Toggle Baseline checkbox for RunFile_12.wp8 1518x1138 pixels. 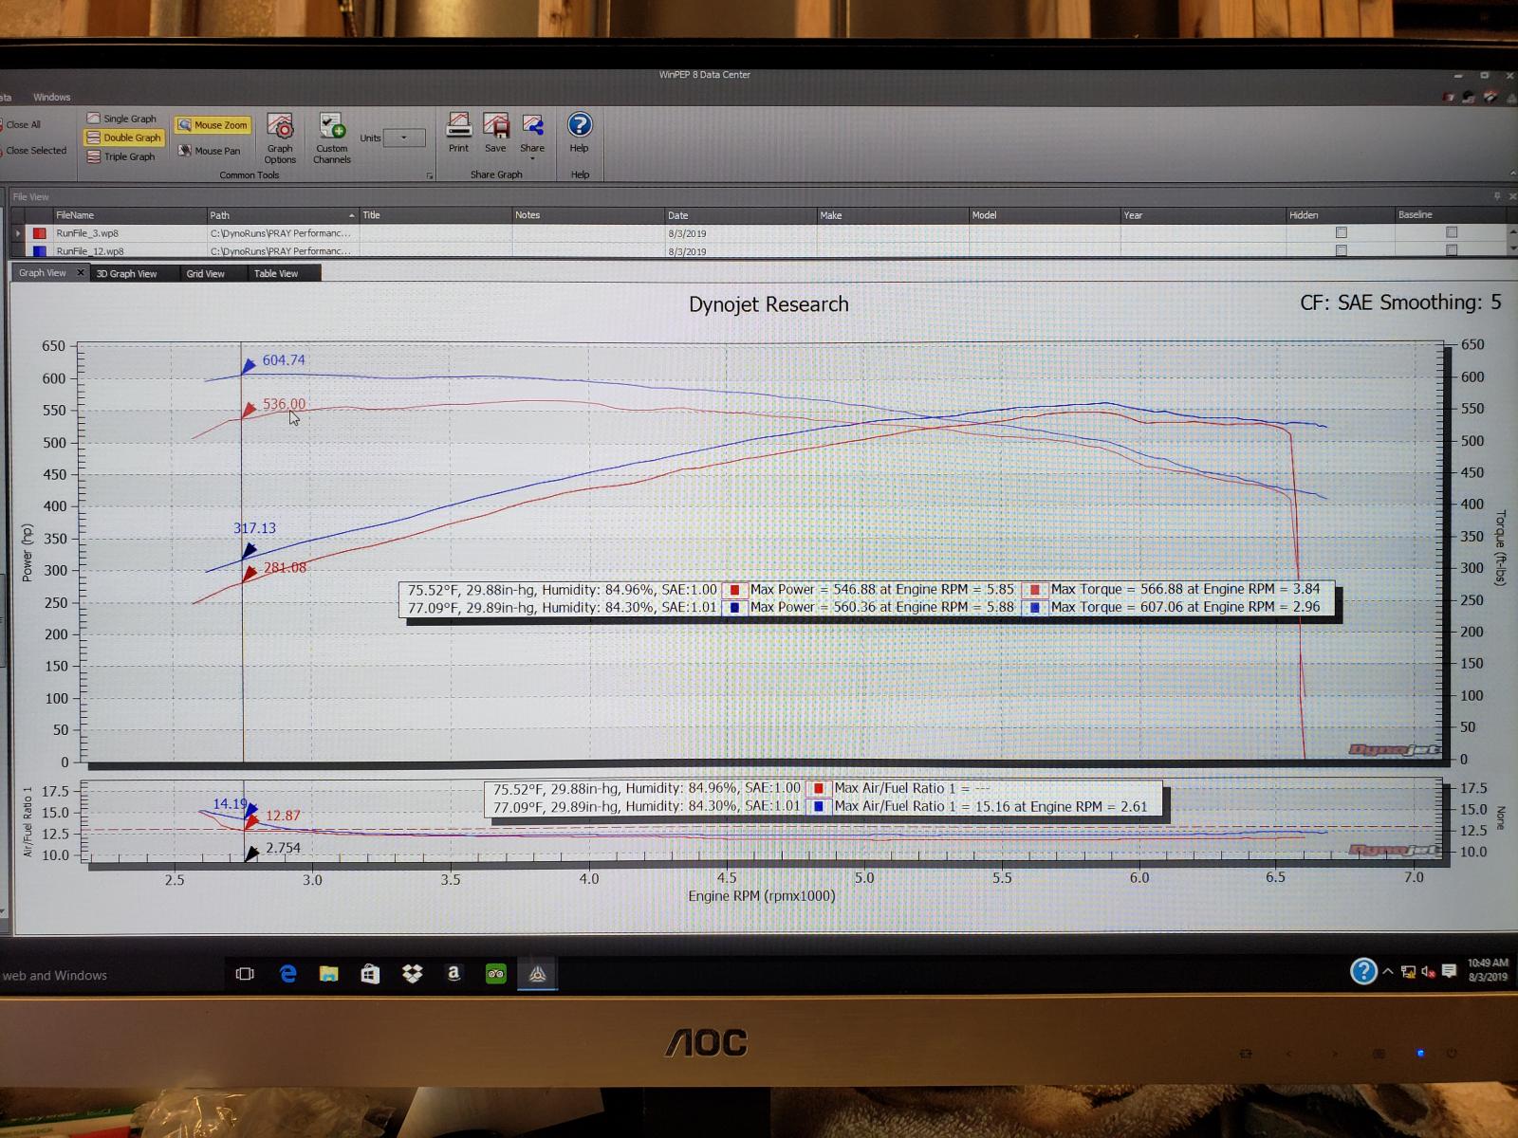(x=1452, y=250)
